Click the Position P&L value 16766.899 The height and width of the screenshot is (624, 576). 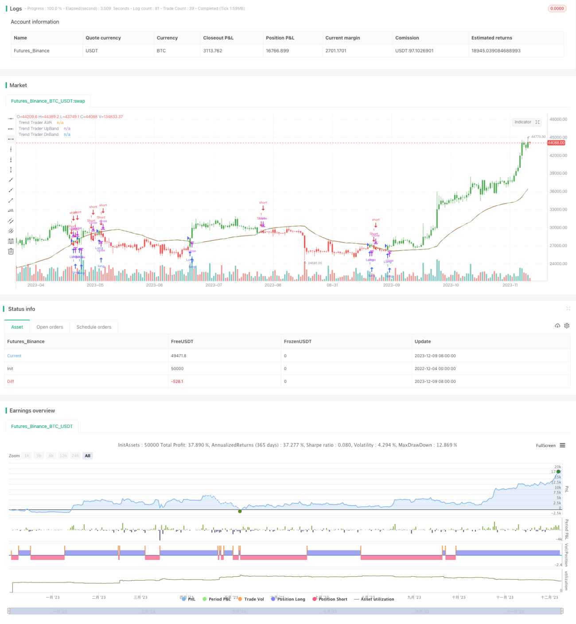(x=277, y=51)
